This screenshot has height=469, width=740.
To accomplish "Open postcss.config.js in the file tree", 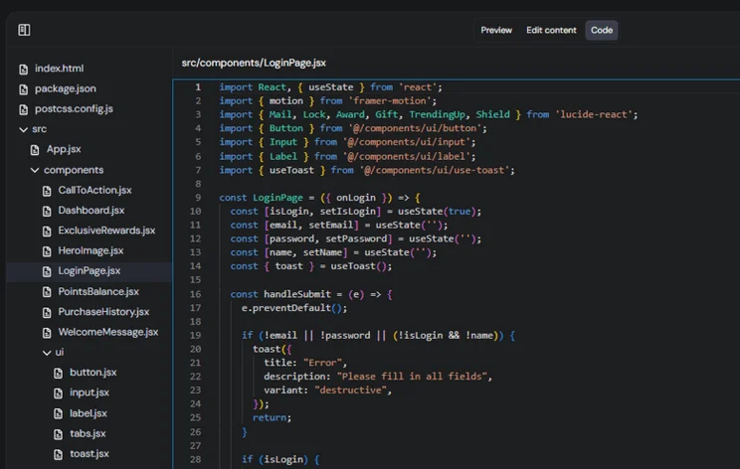I will 74,109.
